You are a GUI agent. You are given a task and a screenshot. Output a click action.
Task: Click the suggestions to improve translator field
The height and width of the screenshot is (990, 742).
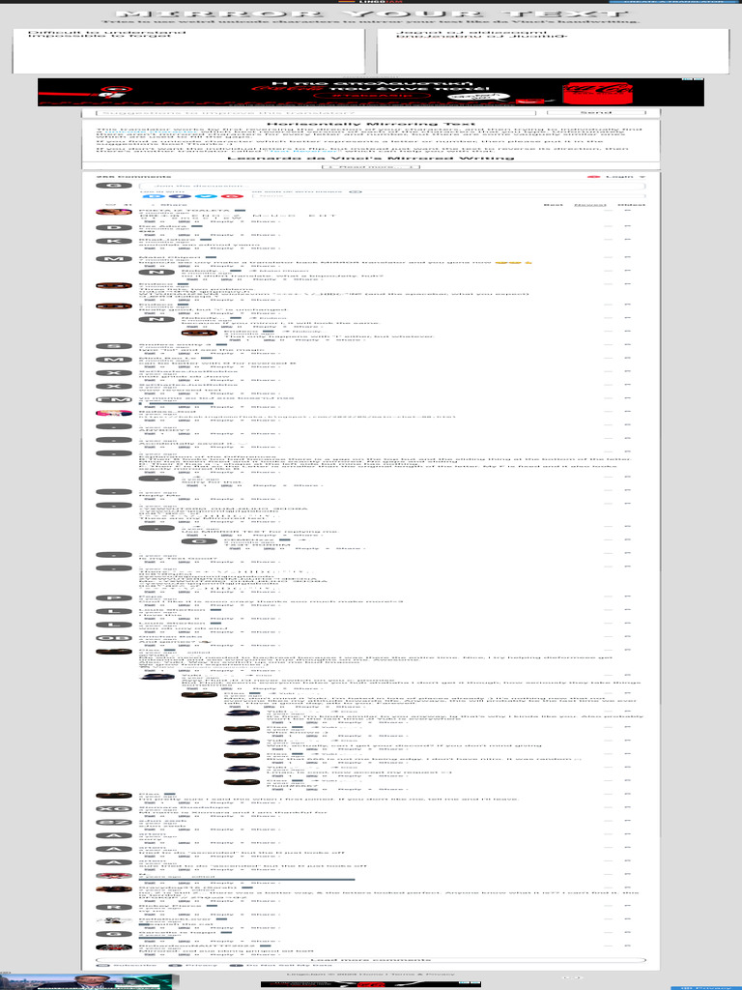click(x=316, y=112)
